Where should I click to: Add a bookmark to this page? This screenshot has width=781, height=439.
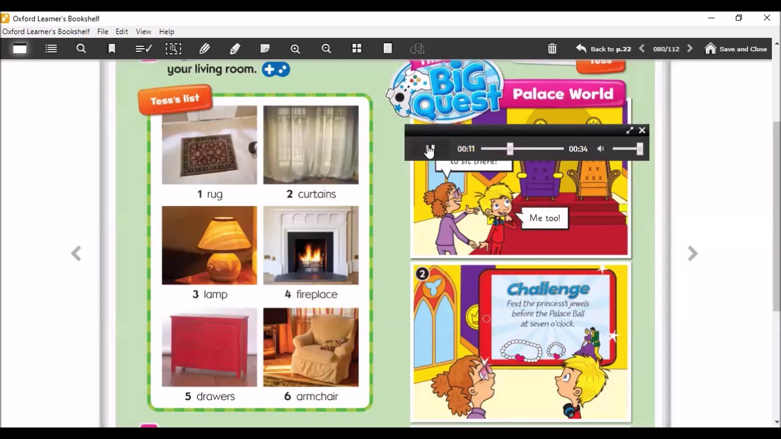pos(112,49)
